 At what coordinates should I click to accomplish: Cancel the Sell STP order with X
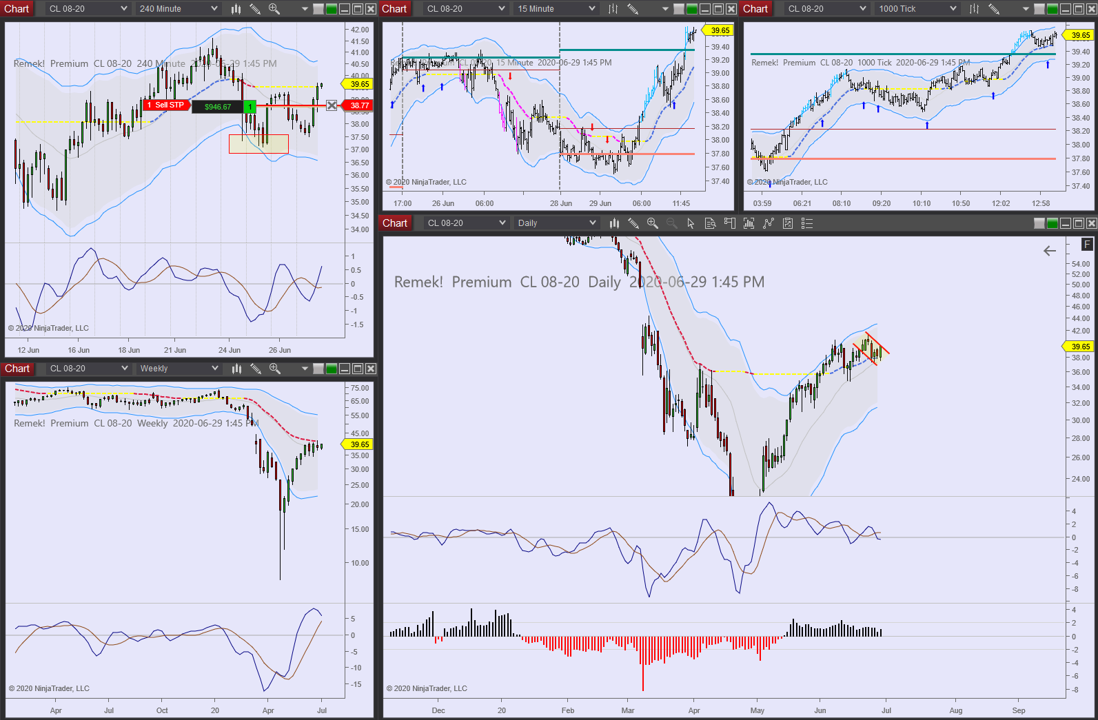pos(332,105)
